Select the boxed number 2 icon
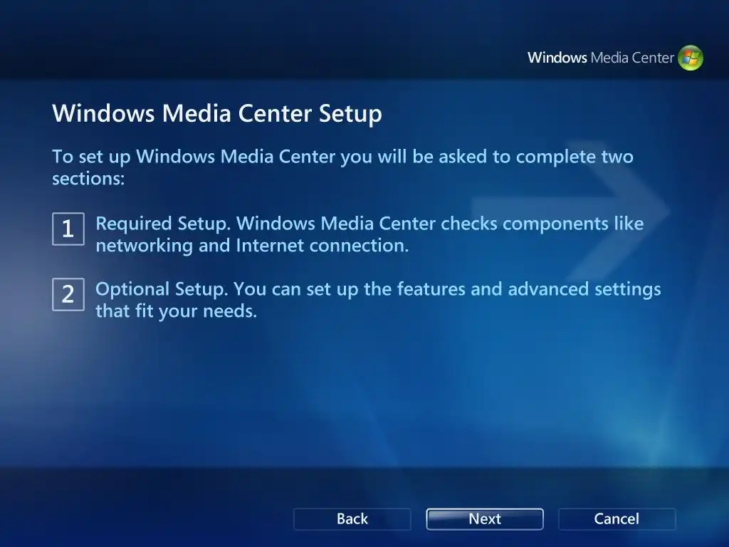 [68, 294]
